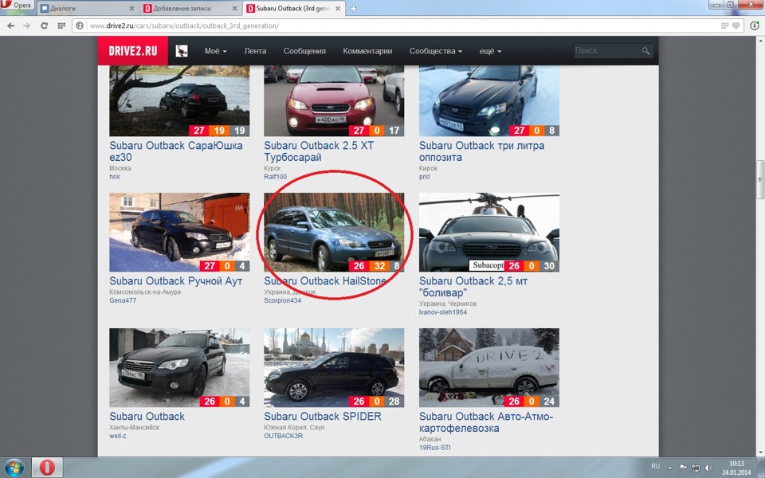The width and height of the screenshot is (765, 478).
Task: Open the Лента menu item
Action: [255, 51]
